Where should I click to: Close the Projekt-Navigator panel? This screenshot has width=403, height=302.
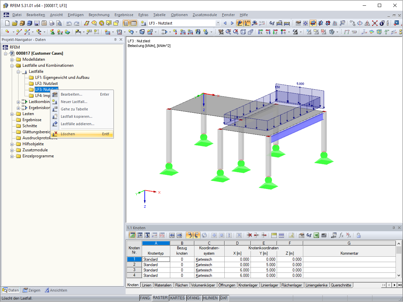[121, 40]
